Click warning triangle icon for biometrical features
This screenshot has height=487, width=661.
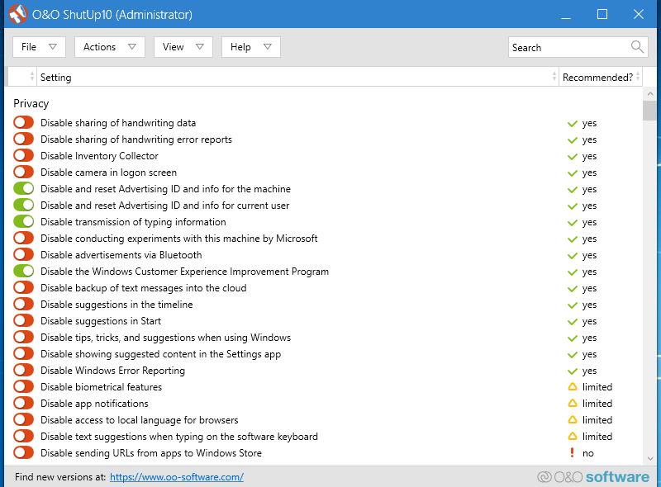click(572, 387)
